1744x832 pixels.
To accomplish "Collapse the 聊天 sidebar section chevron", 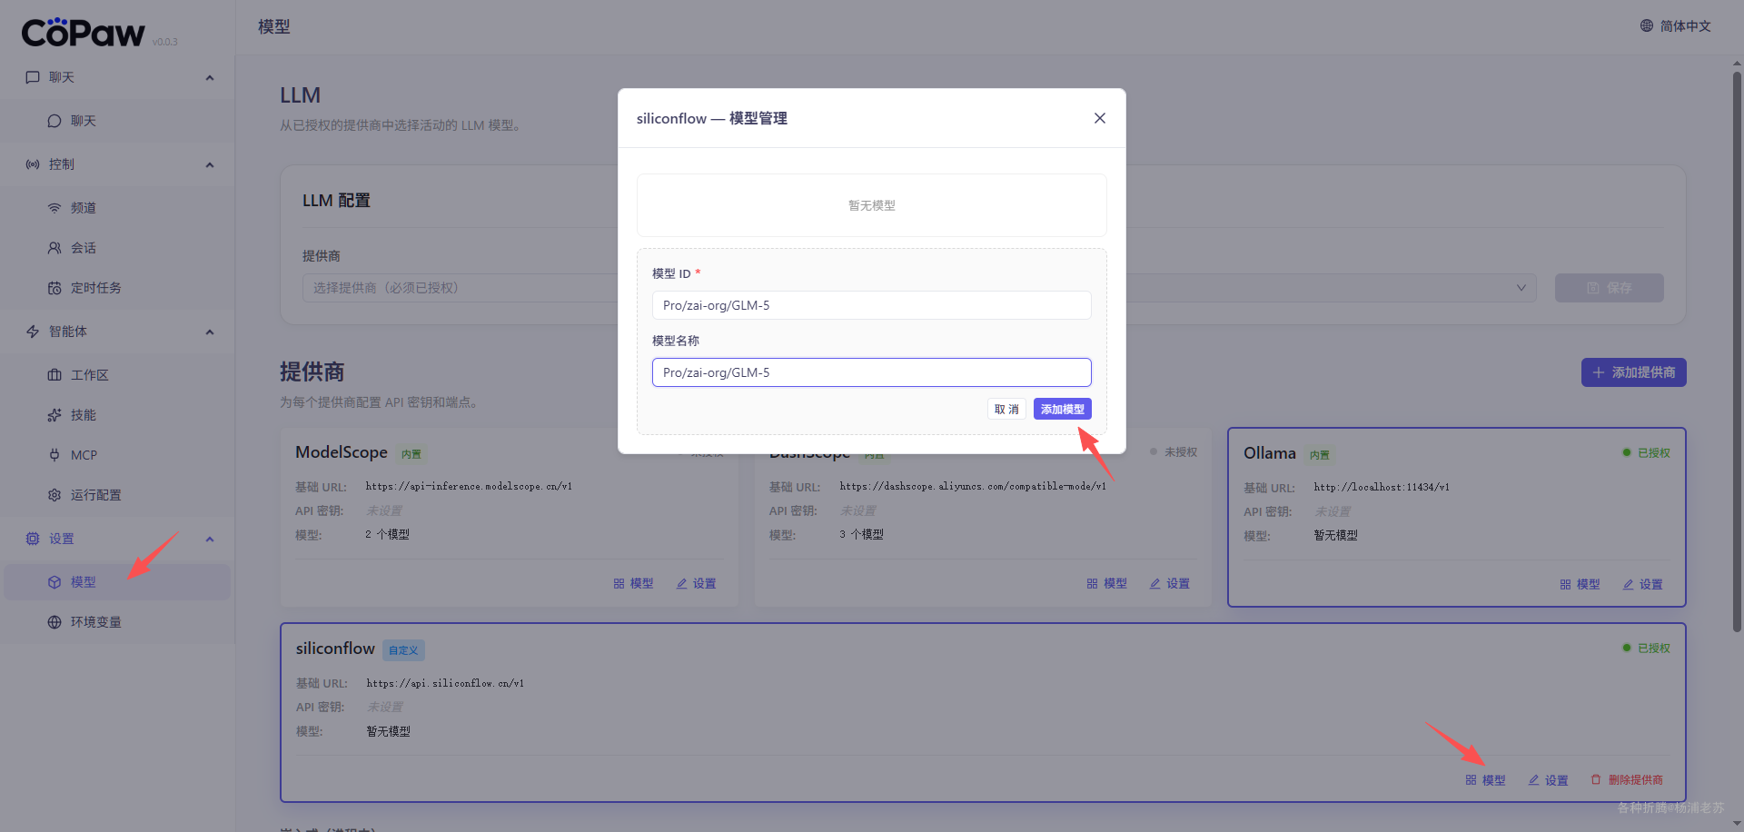I will click(210, 78).
